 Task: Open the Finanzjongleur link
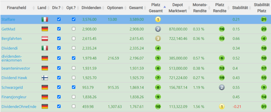click(14, 97)
